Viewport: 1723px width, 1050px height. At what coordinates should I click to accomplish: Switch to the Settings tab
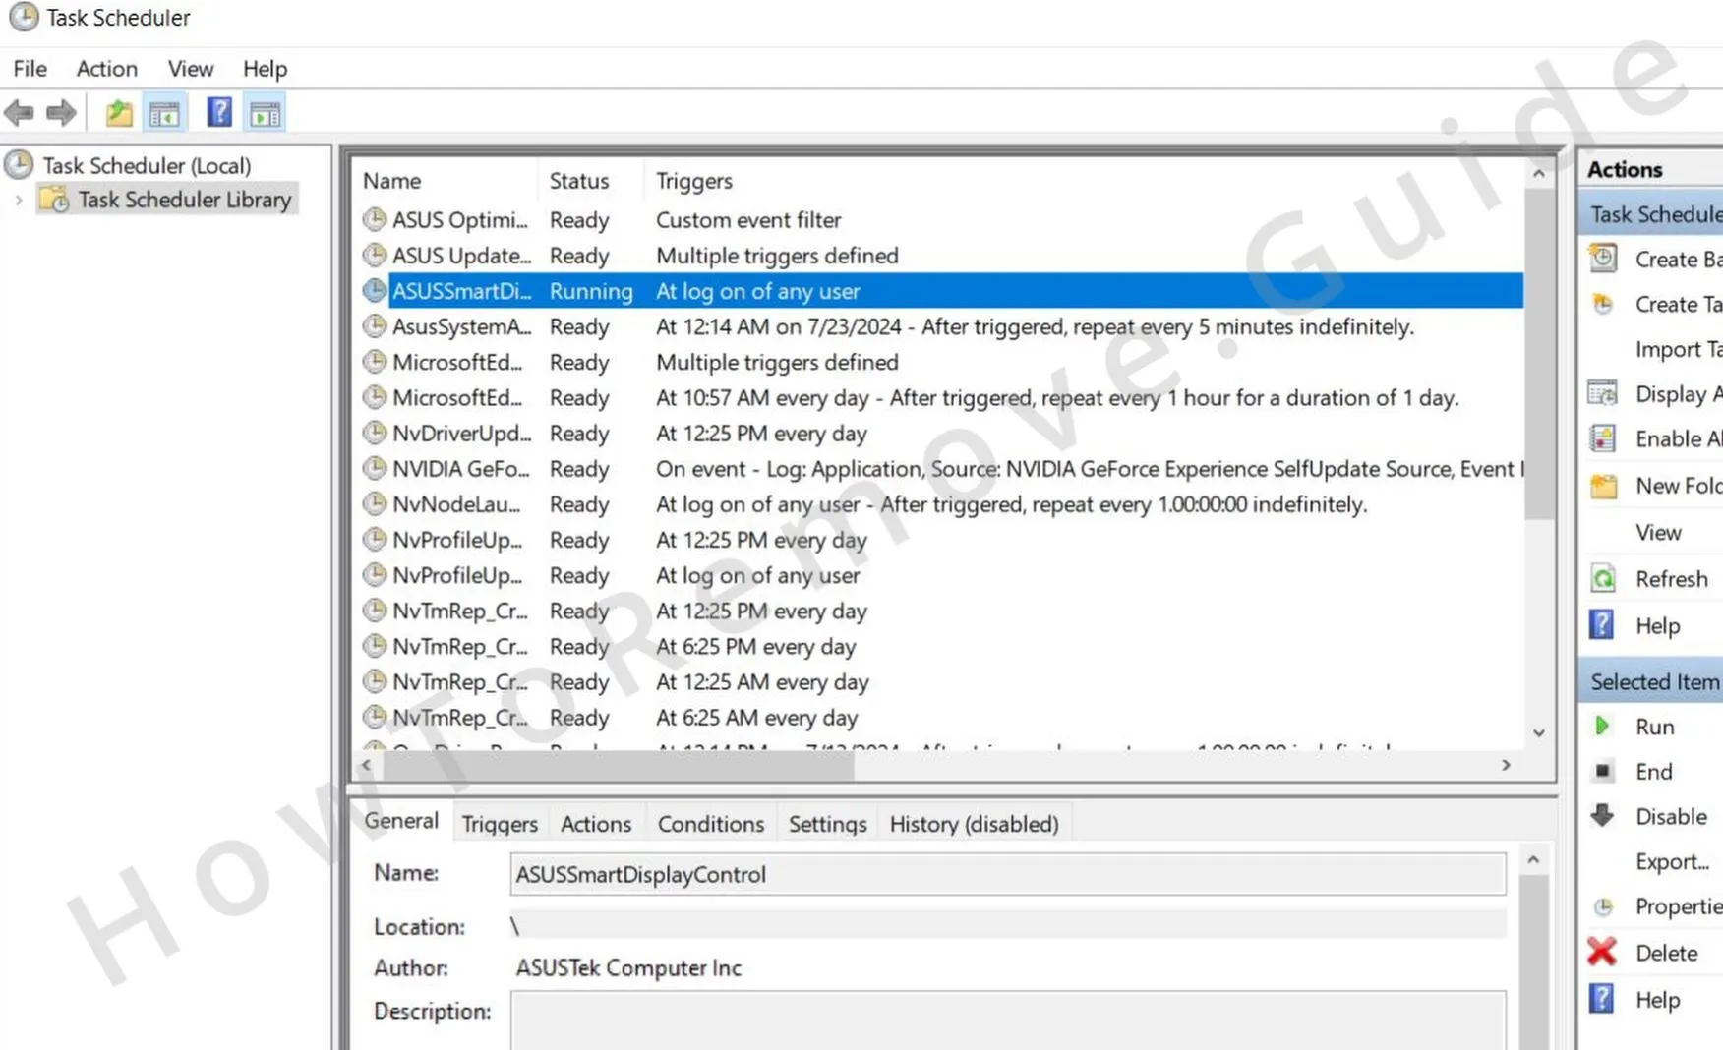(828, 824)
